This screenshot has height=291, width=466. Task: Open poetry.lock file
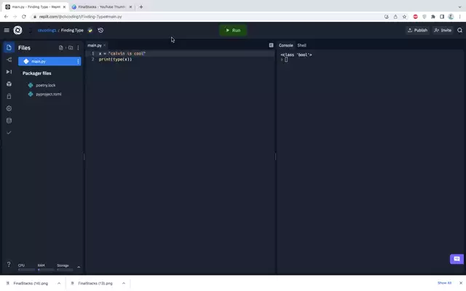click(45, 85)
